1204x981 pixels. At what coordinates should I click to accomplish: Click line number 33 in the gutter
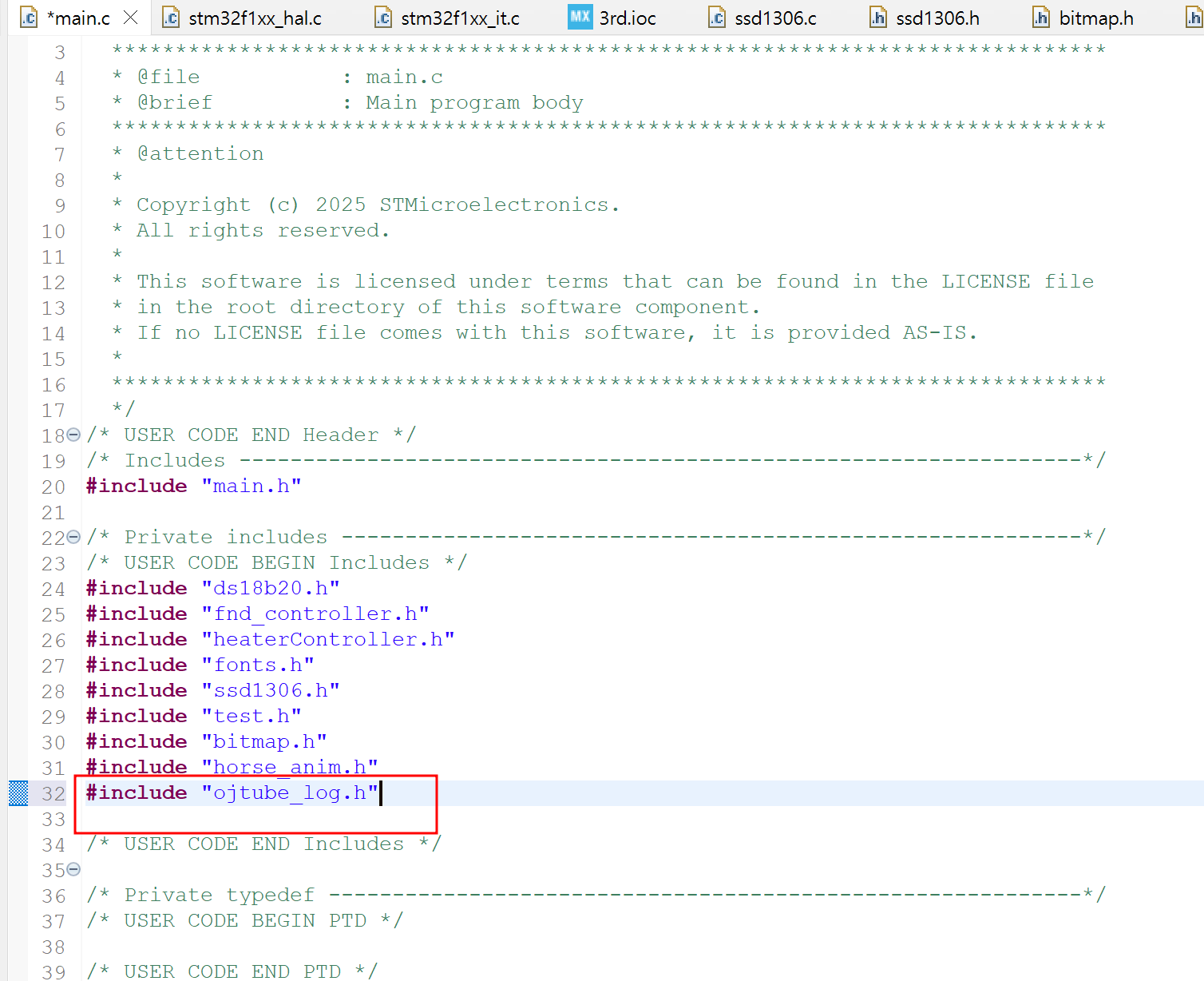point(53,819)
